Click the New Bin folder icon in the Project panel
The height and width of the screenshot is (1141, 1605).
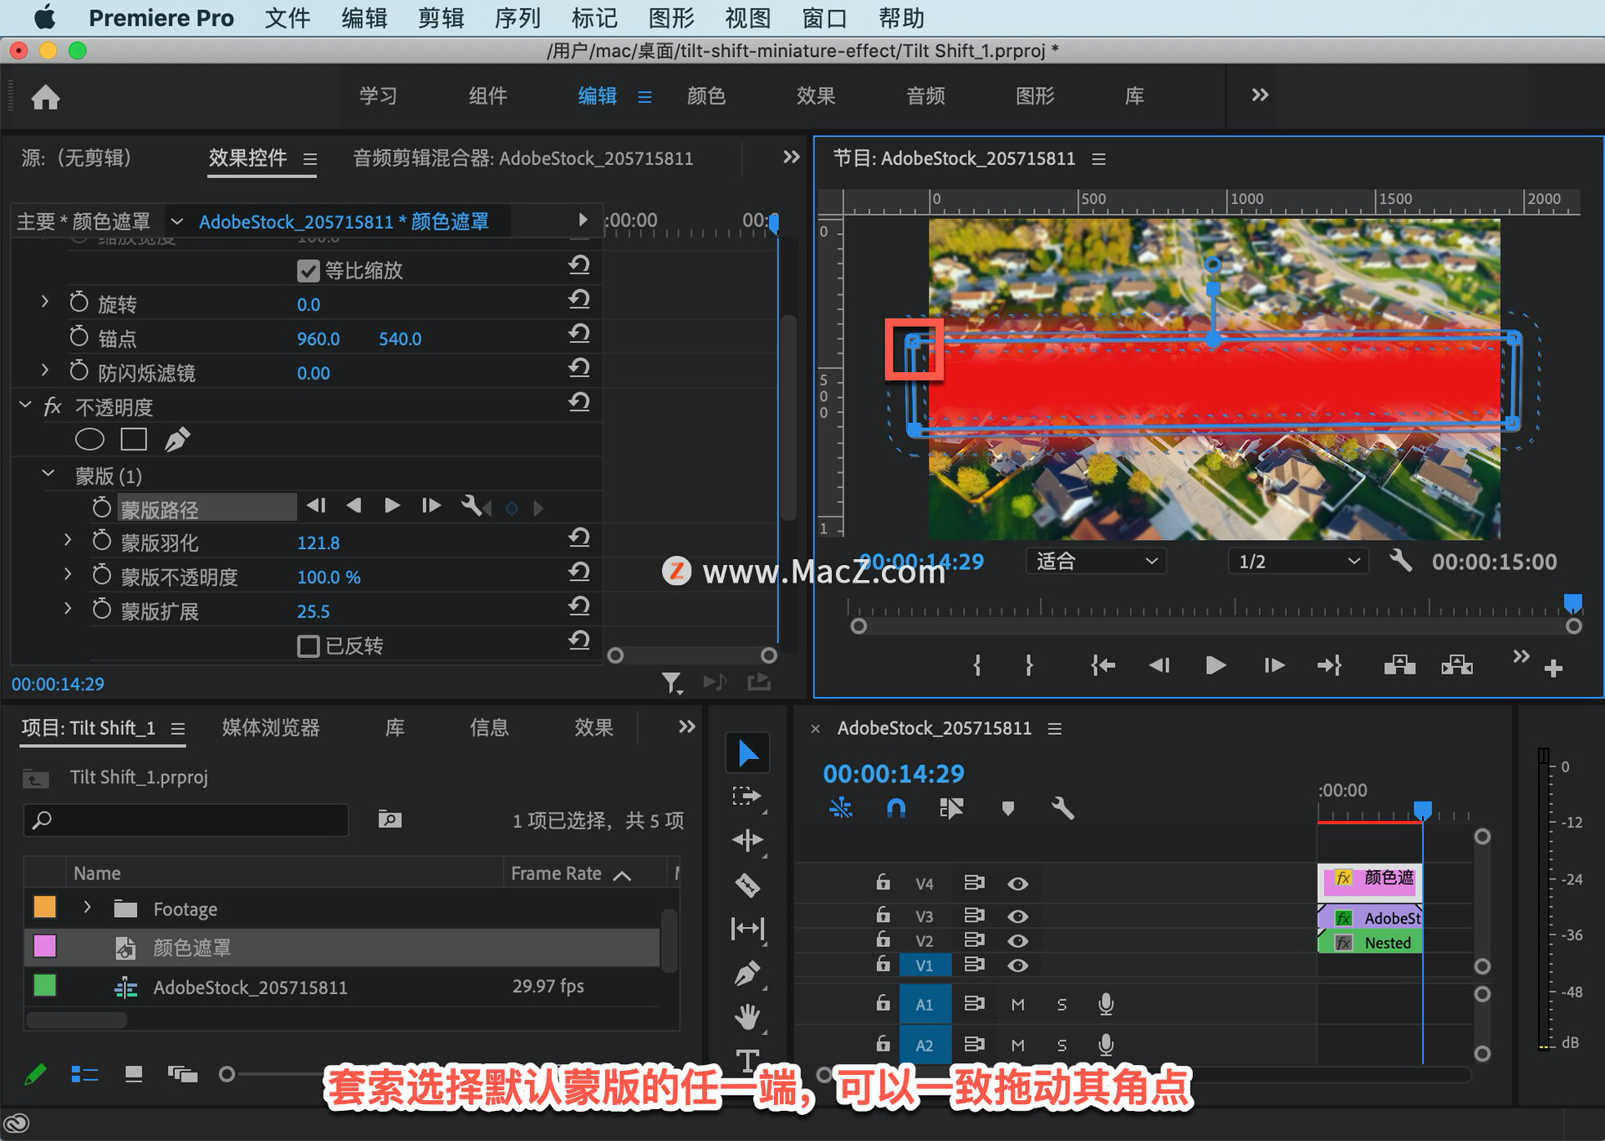tap(390, 820)
